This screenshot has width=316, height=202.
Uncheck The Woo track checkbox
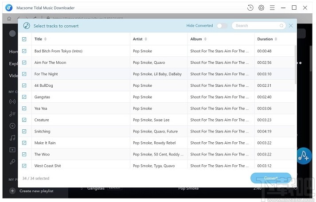click(24, 154)
